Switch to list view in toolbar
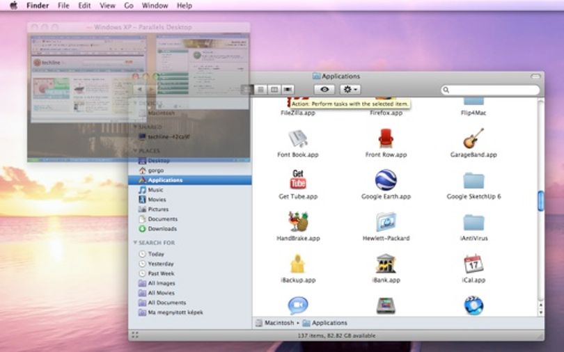564x352 pixels. [260, 90]
